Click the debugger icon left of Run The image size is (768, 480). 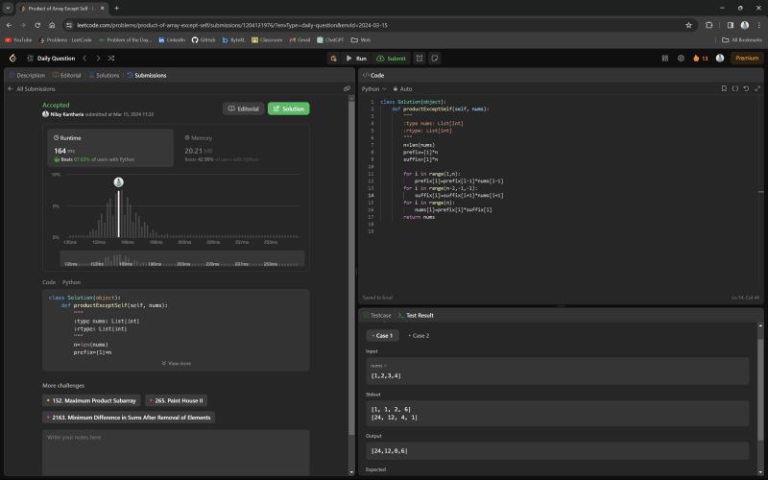click(x=333, y=59)
